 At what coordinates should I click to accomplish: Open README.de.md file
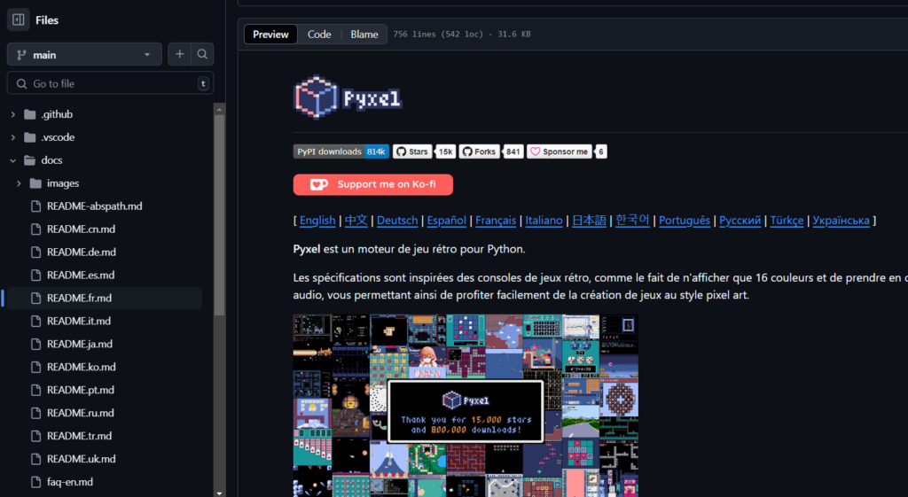pyautogui.click(x=81, y=252)
